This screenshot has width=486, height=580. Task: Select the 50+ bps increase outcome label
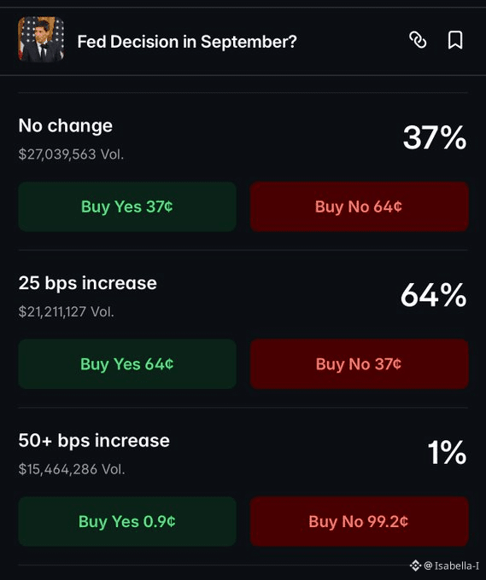(94, 441)
